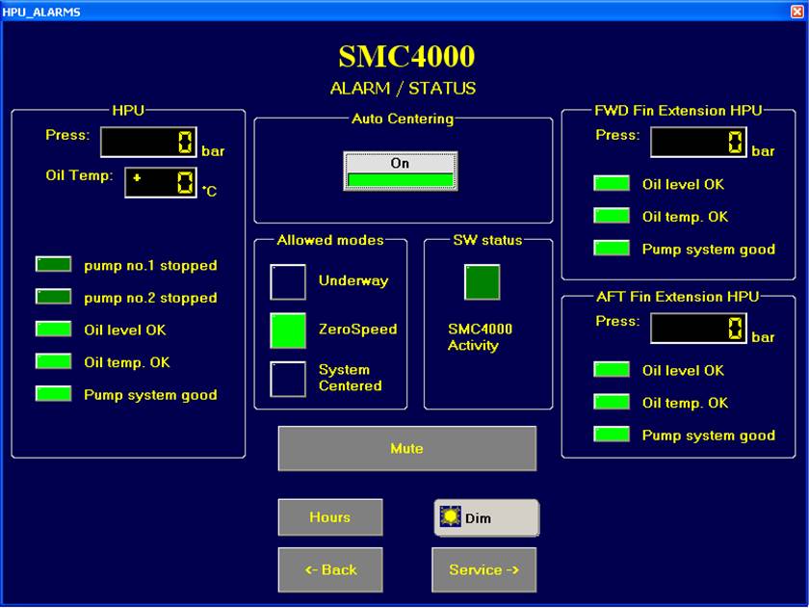Toggle the Auto Centering On button

tap(401, 171)
